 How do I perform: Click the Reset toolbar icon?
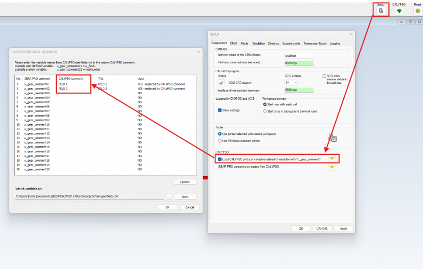coord(417,11)
